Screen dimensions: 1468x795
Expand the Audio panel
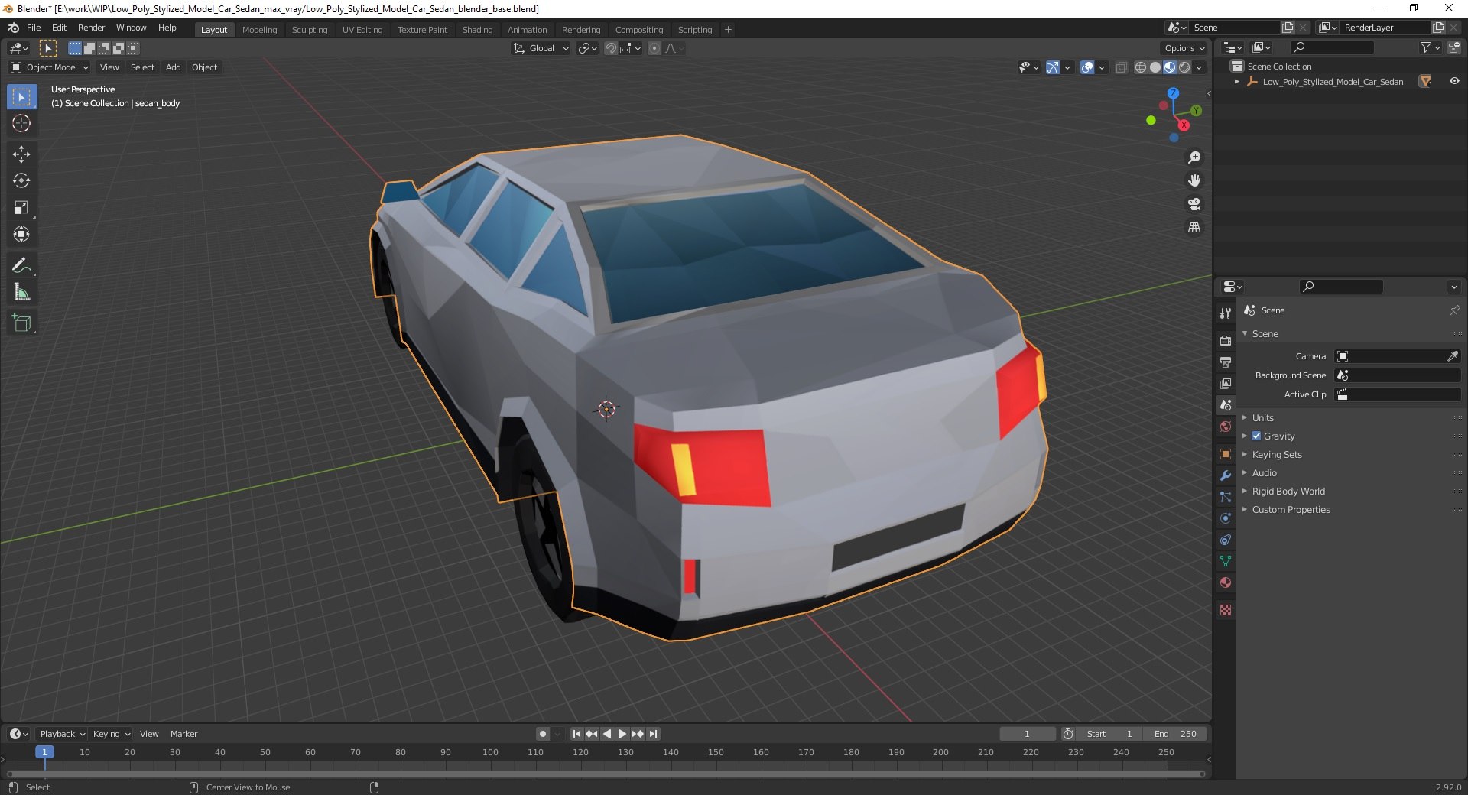[x=1265, y=472]
